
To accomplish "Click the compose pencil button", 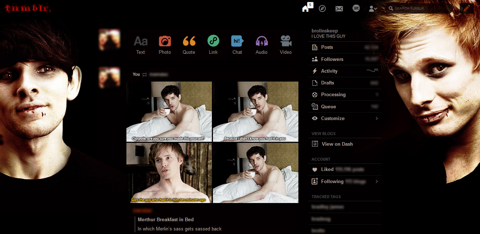I will tap(467, 8).
